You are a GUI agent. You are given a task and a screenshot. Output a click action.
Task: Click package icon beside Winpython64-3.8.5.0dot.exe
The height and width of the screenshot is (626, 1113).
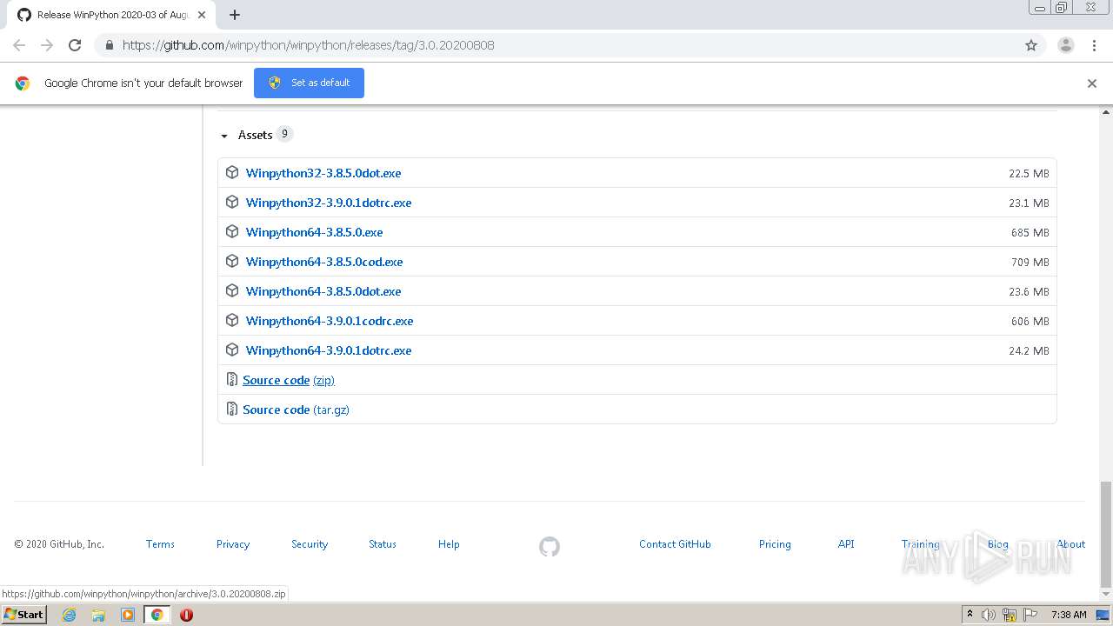pyautogui.click(x=232, y=290)
